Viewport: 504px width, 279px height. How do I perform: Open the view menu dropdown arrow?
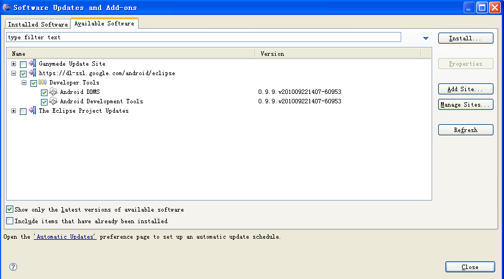426,38
